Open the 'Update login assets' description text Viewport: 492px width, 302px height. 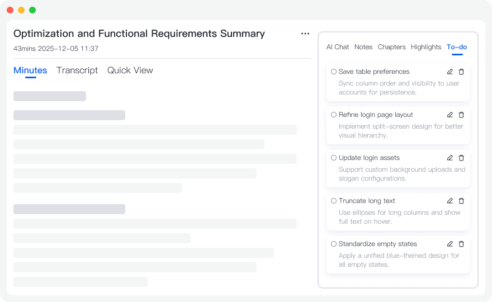[x=401, y=174]
